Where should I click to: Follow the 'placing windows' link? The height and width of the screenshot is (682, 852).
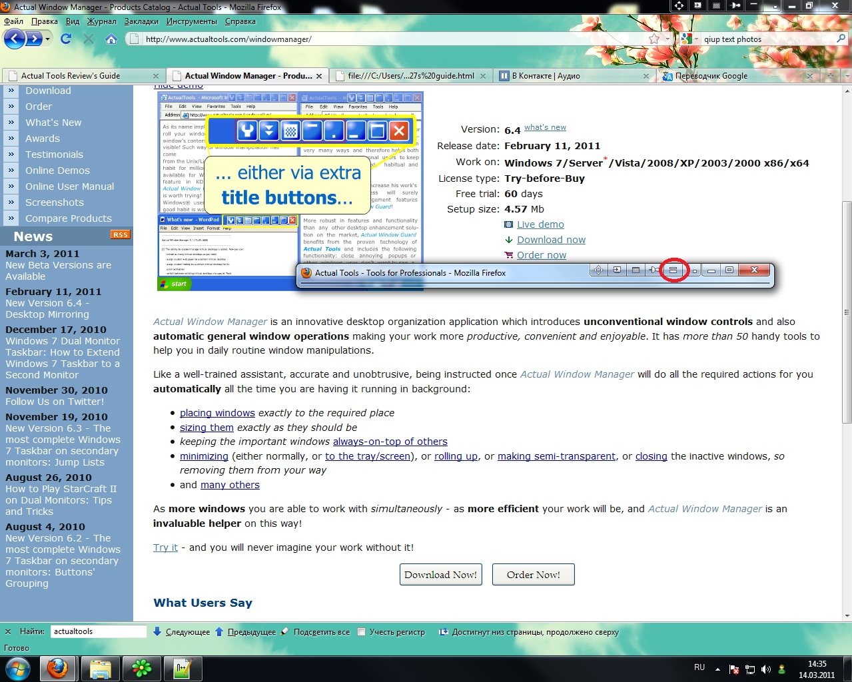point(217,413)
